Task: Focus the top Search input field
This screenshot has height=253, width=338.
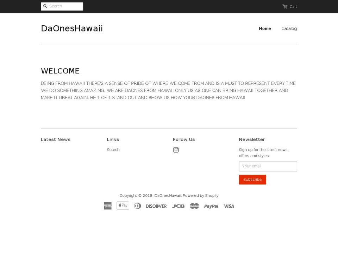Action: click(x=62, y=6)
